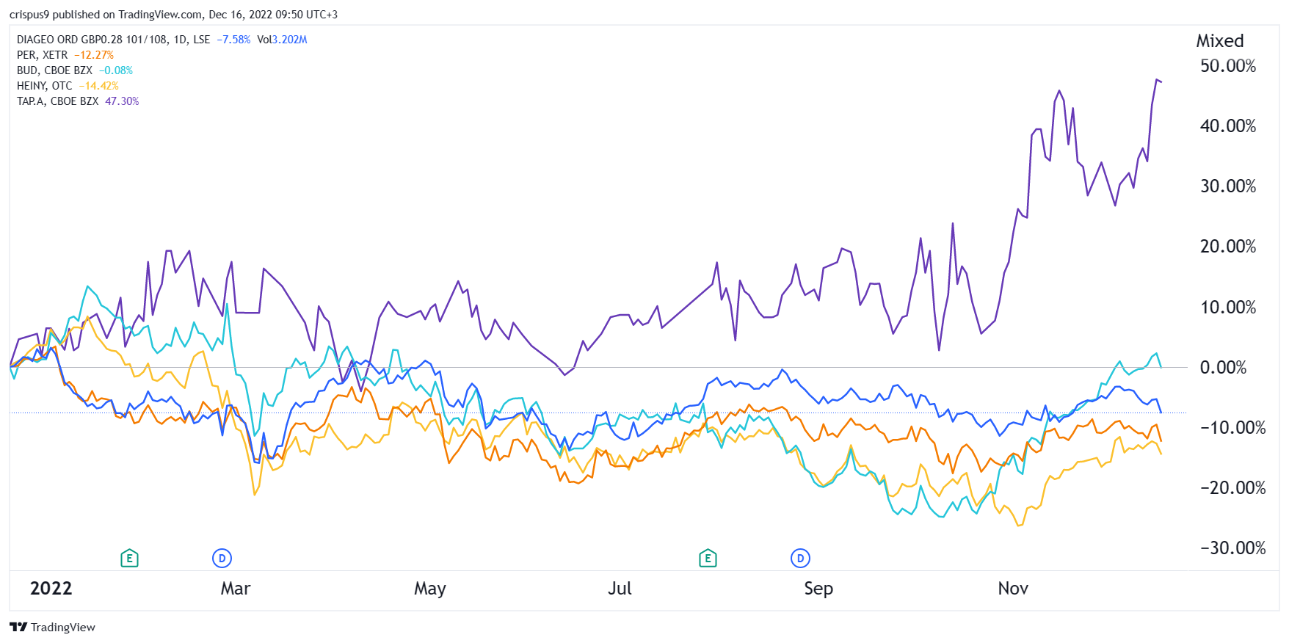Viewport: 1289px width, 643px height.
Task: Click the TradingView logo icon
Action: (18, 627)
